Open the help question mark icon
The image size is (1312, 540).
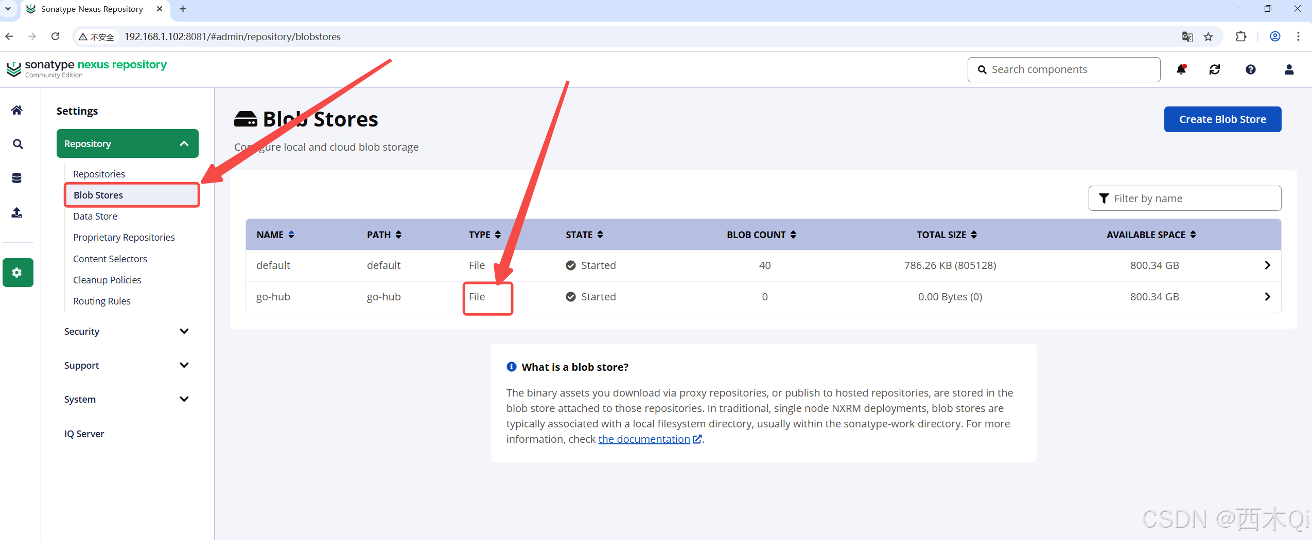(x=1251, y=69)
